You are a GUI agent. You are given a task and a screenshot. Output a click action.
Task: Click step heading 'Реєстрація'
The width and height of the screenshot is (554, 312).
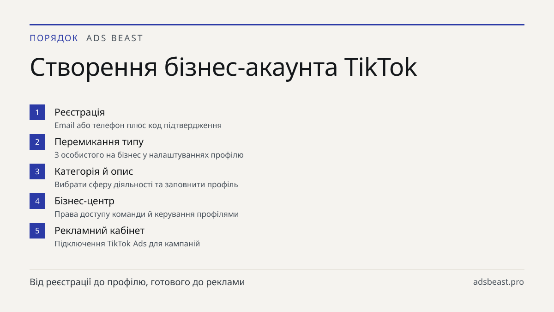[x=80, y=112]
